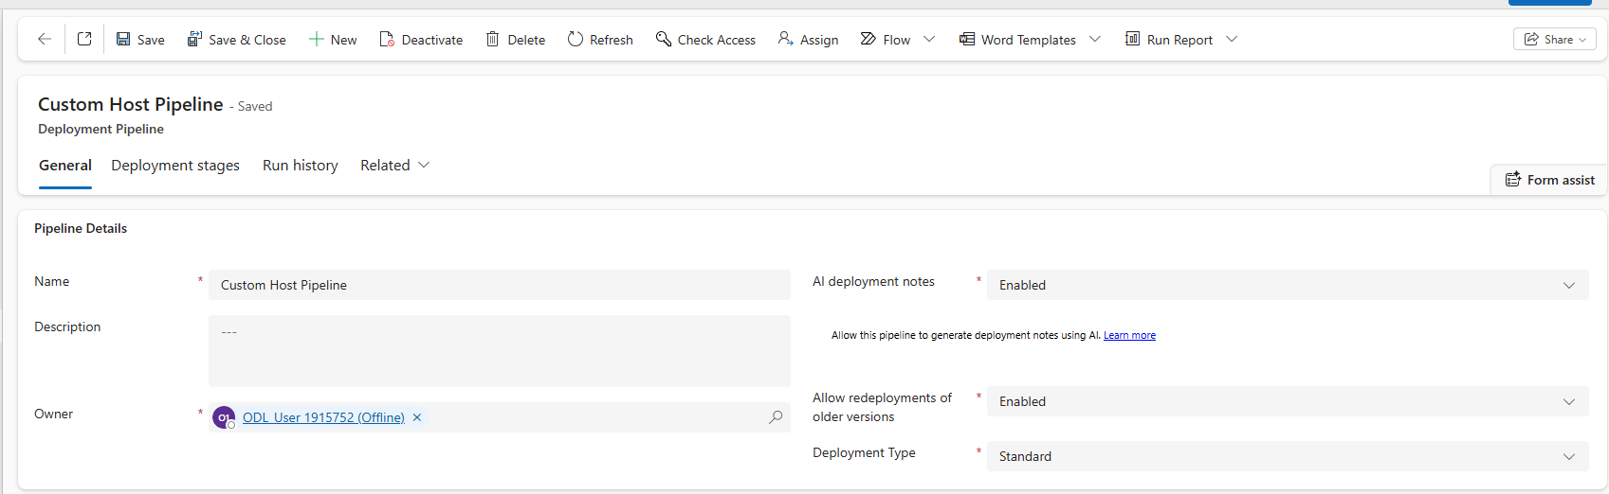
Task: Remove ODL User from Owner field
Action: (x=417, y=417)
